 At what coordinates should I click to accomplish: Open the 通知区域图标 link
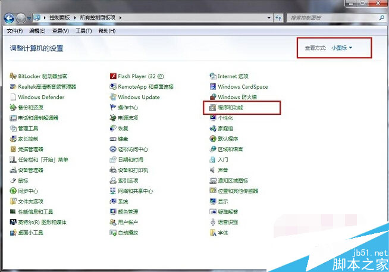(x=233, y=180)
